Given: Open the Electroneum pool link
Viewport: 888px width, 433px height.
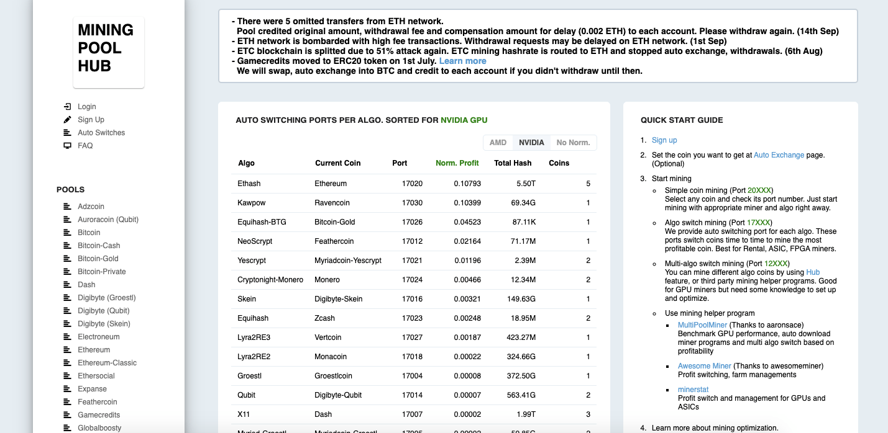Looking at the screenshot, I should pyautogui.click(x=98, y=337).
